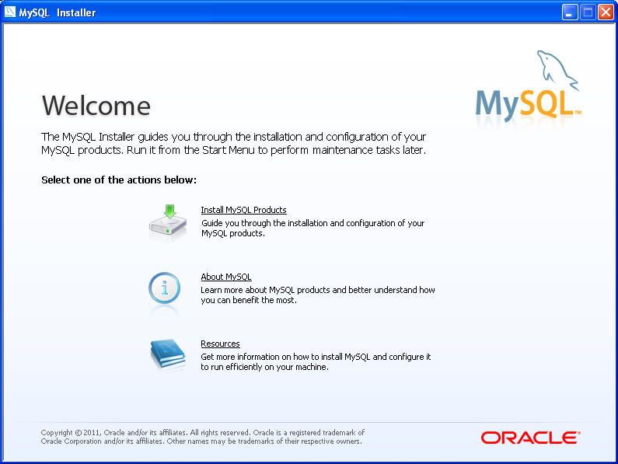Viewport: 618px width, 464px height.
Task: Click the 'Get more information on how to install' description
Action: [316, 361]
